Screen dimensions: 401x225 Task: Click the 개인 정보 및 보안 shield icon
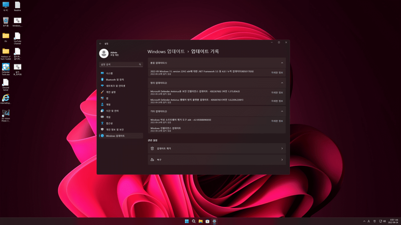pyautogui.click(x=102, y=129)
